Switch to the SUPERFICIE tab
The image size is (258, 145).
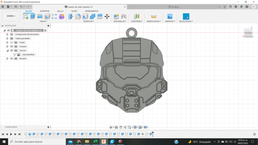tap(45, 11)
